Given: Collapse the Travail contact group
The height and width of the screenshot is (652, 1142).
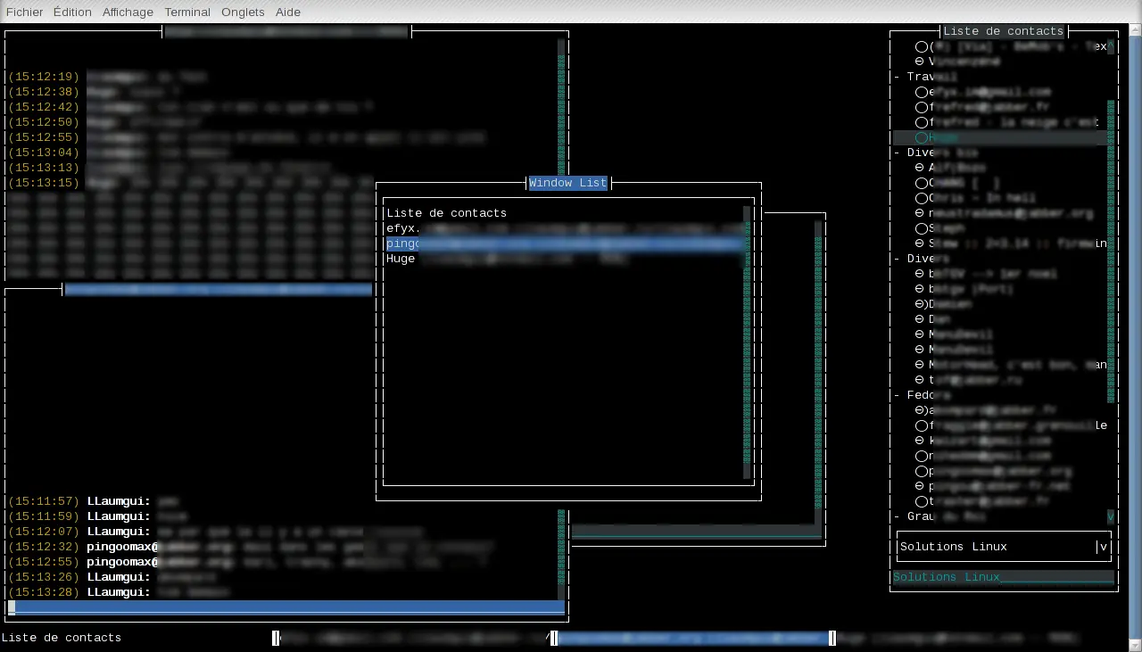Looking at the screenshot, I should (897, 77).
